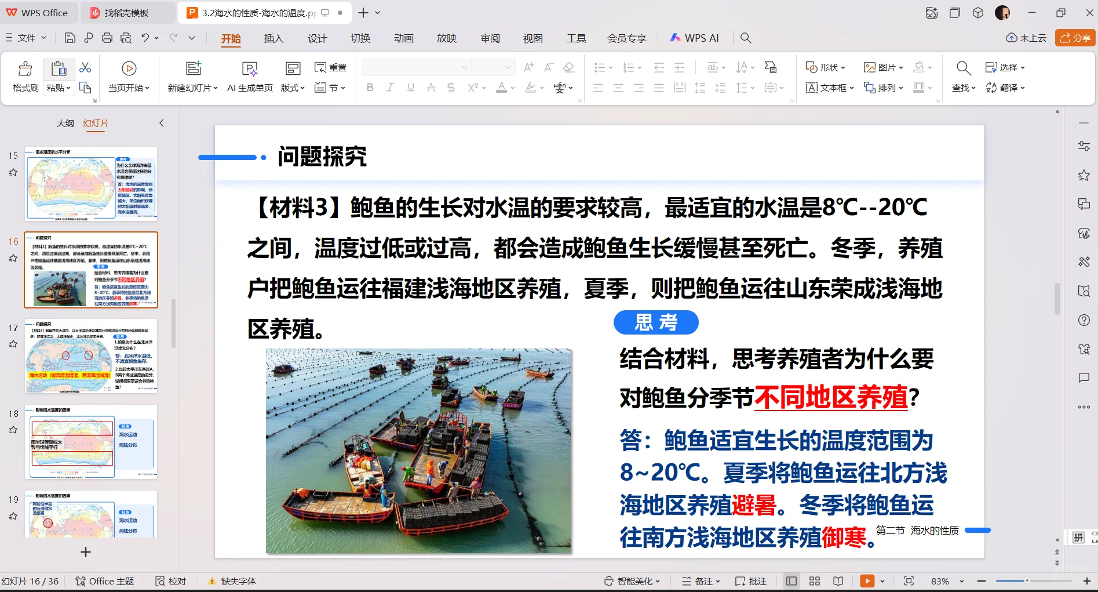This screenshot has height=592, width=1098.
Task: Open the font color swatch
Action: (x=502, y=88)
